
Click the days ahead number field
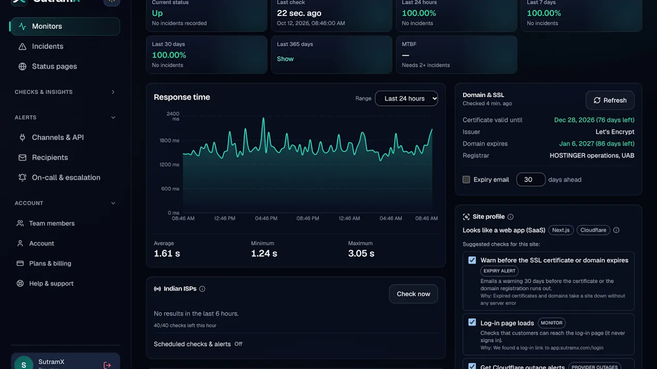pos(531,180)
